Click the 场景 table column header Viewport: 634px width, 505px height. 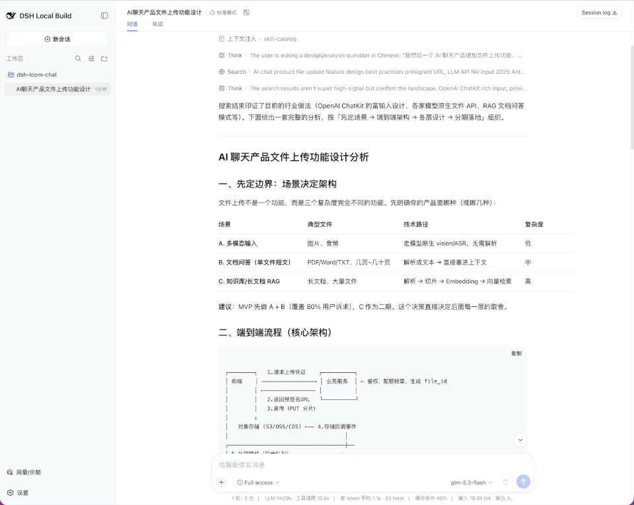pos(225,224)
